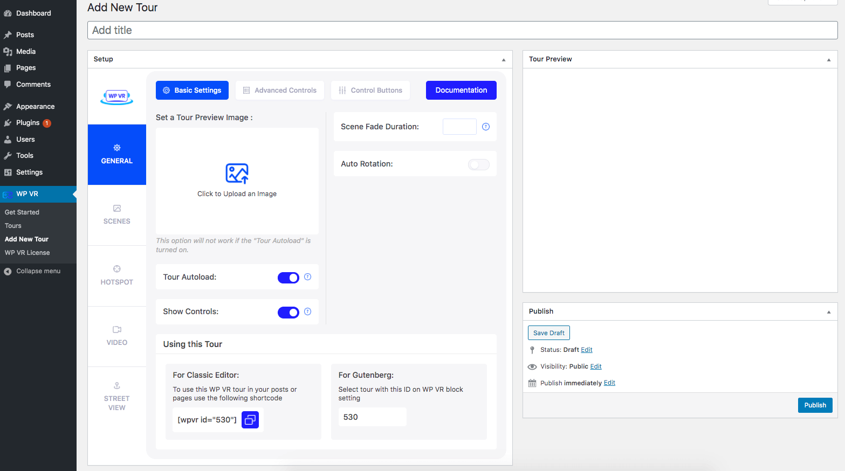
Task: Click the image upload icon
Action: click(x=237, y=174)
